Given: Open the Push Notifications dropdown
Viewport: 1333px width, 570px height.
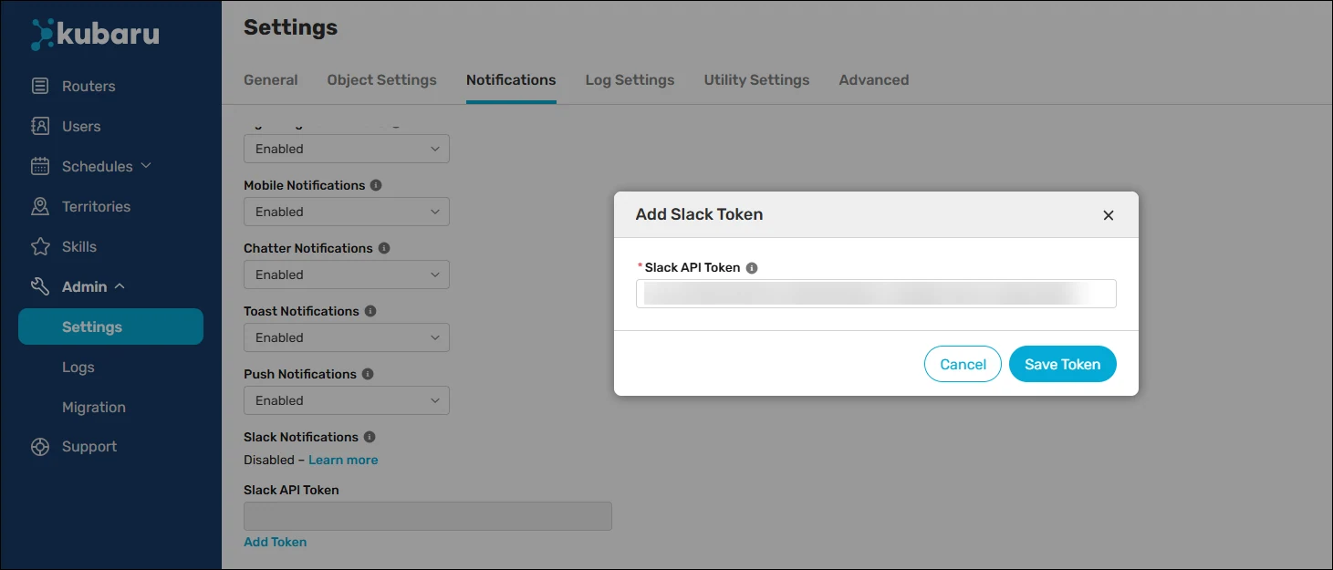Looking at the screenshot, I should (347, 400).
